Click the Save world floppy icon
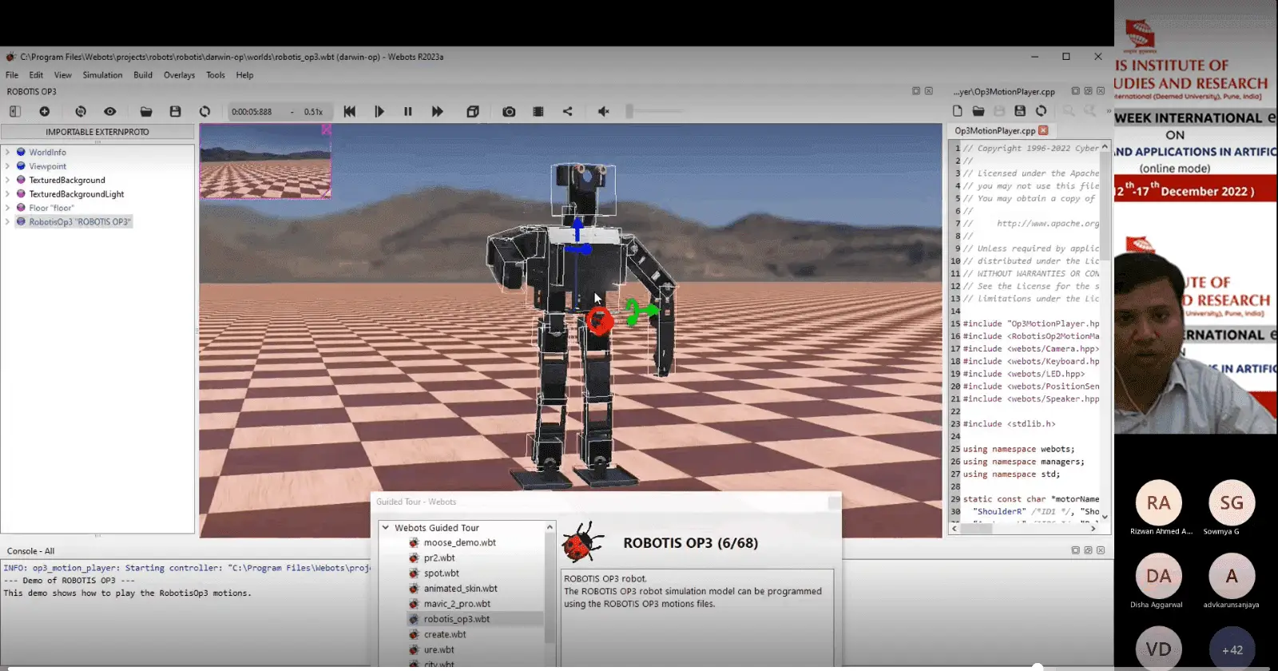This screenshot has width=1278, height=671. (176, 112)
